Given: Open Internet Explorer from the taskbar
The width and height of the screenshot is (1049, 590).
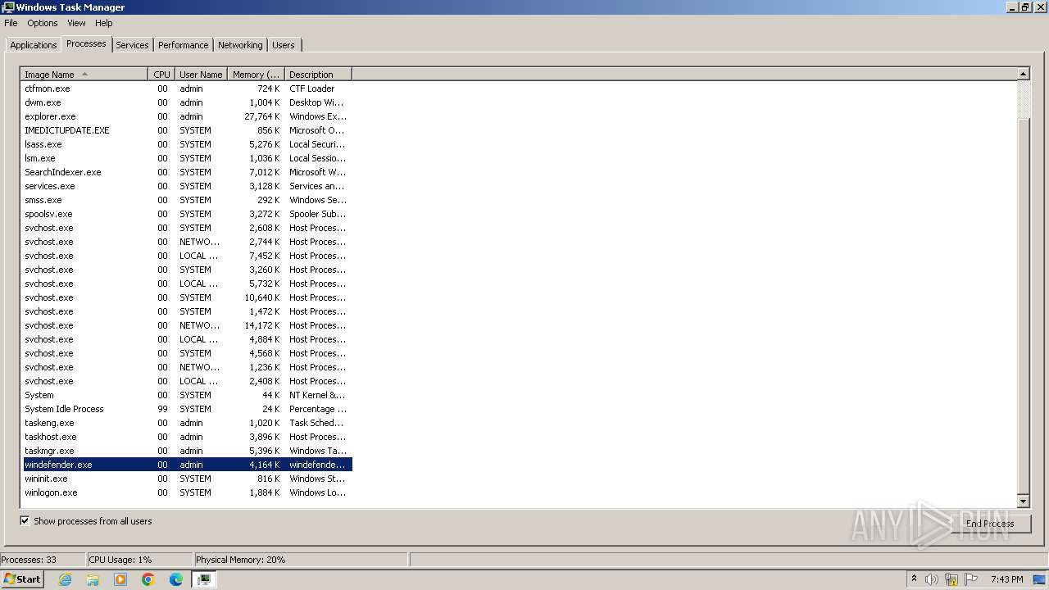Looking at the screenshot, I should [65, 579].
